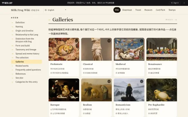Open the Download tab

(x=127, y=10)
